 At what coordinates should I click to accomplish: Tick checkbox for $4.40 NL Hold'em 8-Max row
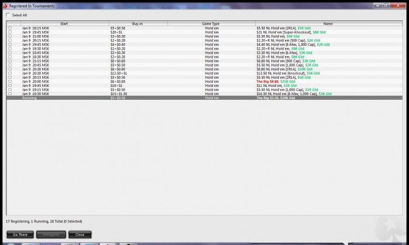coord(10,44)
